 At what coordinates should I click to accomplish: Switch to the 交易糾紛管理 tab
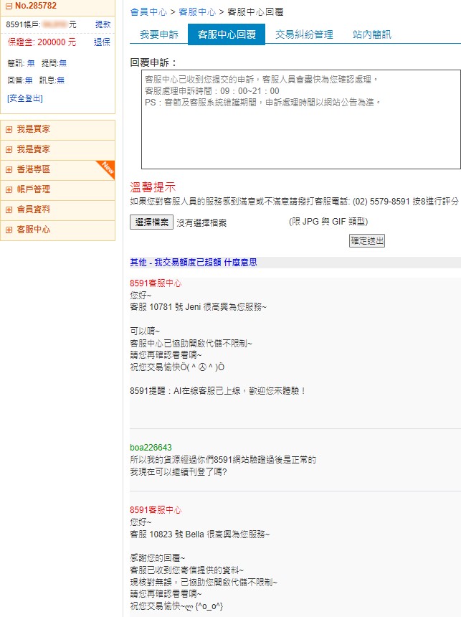pyautogui.click(x=304, y=34)
